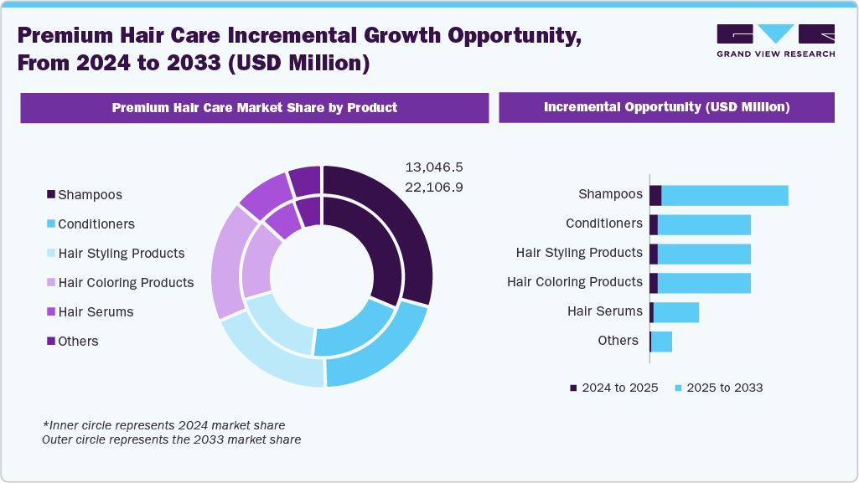This screenshot has width=859, height=483.
Task: Click the 2024 to 2025 legend marker
Action: point(572,388)
